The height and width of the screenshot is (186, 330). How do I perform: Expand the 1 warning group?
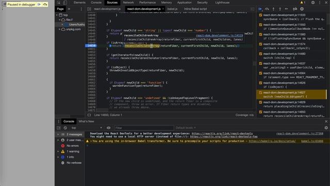coord(58,151)
